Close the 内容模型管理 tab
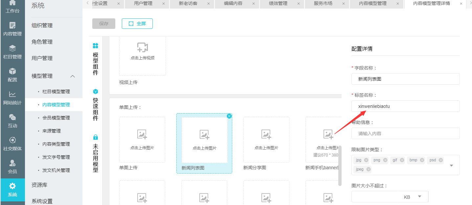Viewport: 472px width, 205px height. (x=397, y=4)
